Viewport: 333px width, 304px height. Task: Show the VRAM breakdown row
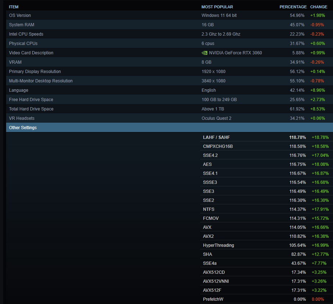coord(15,62)
